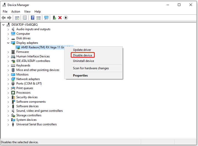Expand the Software components arrow
198x146 pixels.
(8, 102)
